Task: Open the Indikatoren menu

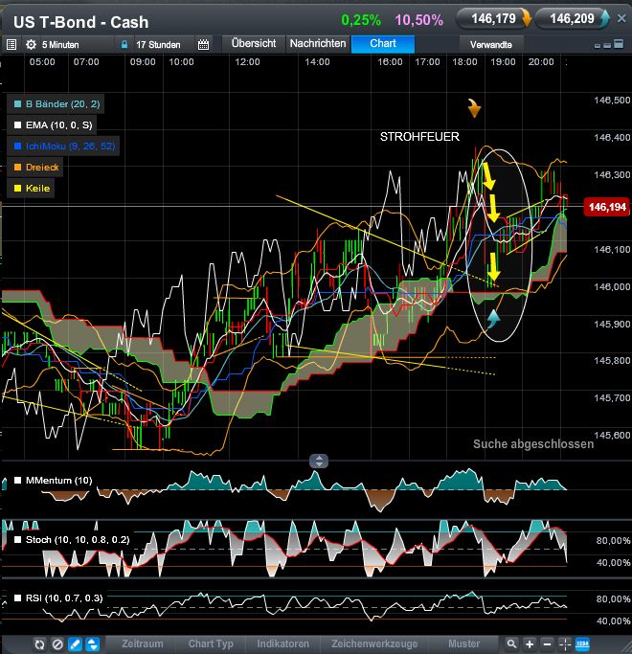Action: pos(282,644)
